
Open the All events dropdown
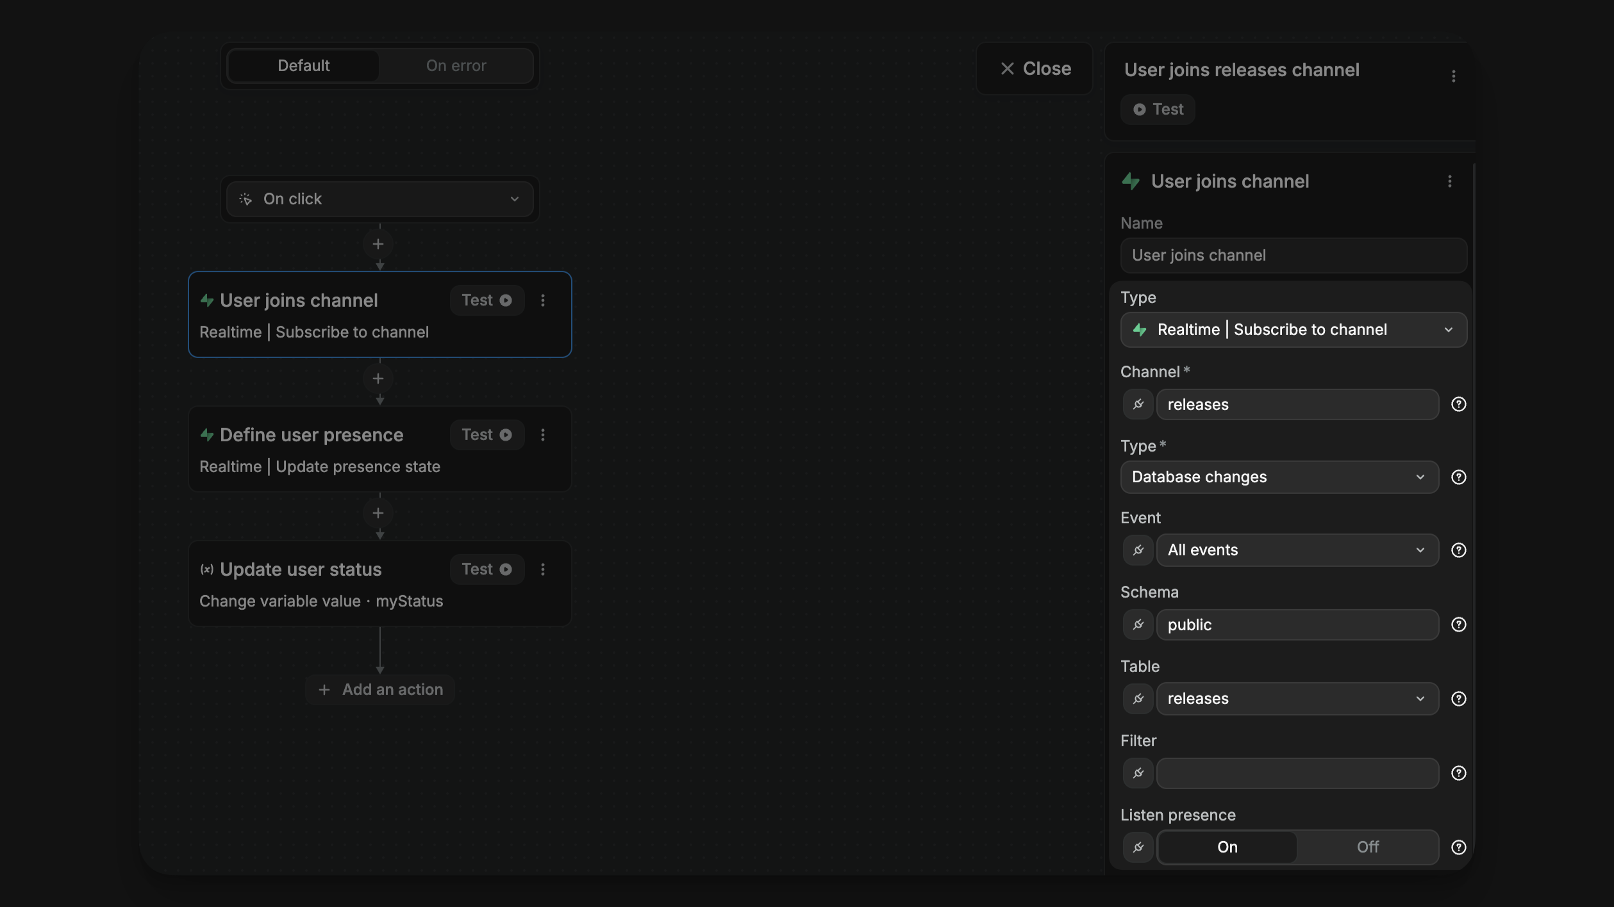1296,550
